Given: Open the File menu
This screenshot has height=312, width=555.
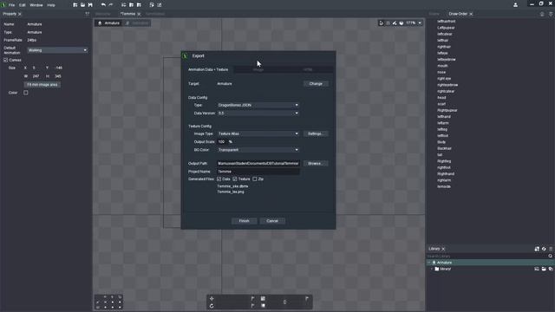Looking at the screenshot, I should coord(11,5).
